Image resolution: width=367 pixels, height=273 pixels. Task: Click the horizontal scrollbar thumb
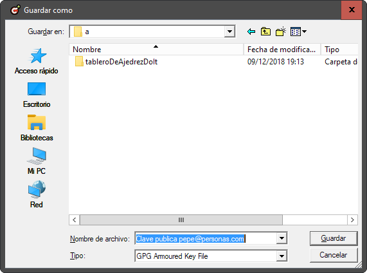181,220
